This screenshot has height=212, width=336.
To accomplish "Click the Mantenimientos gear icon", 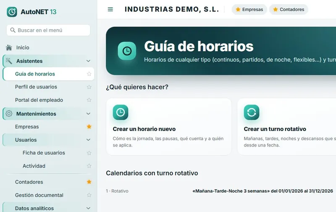I will tap(9, 113).
